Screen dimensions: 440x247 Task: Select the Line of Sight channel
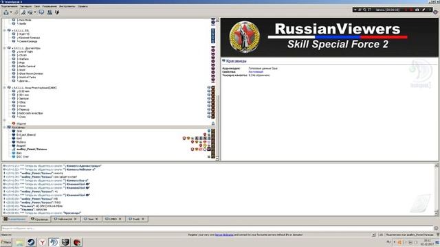pyautogui.click(x=25, y=52)
